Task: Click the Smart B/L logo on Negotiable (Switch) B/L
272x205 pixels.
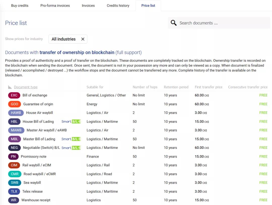Action: tap(71, 148)
